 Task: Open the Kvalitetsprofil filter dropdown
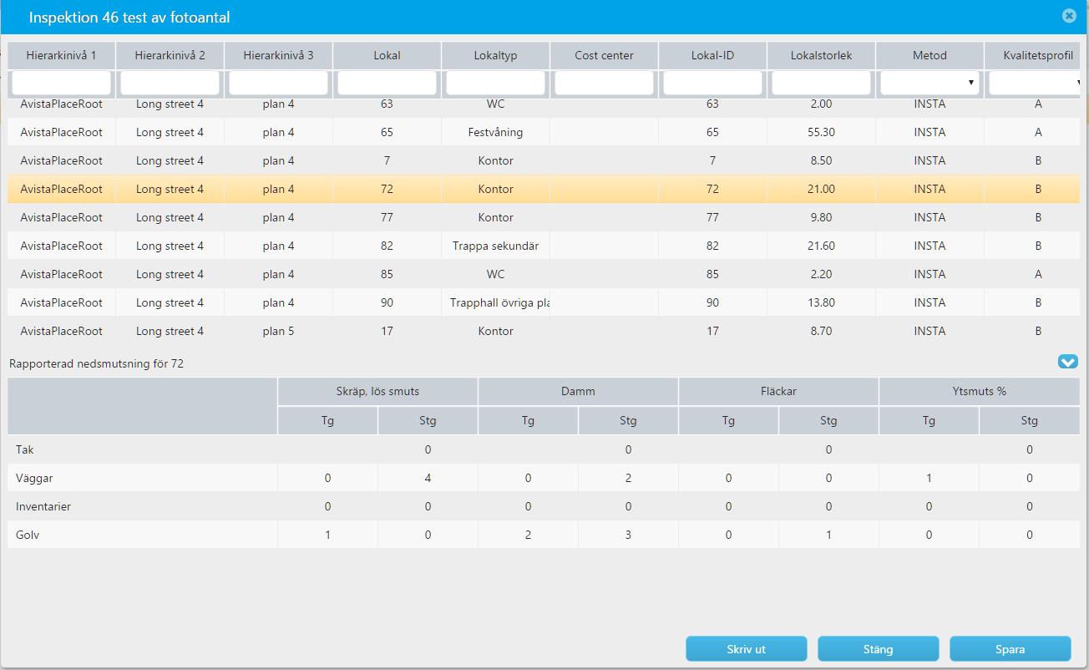(x=1035, y=83)
